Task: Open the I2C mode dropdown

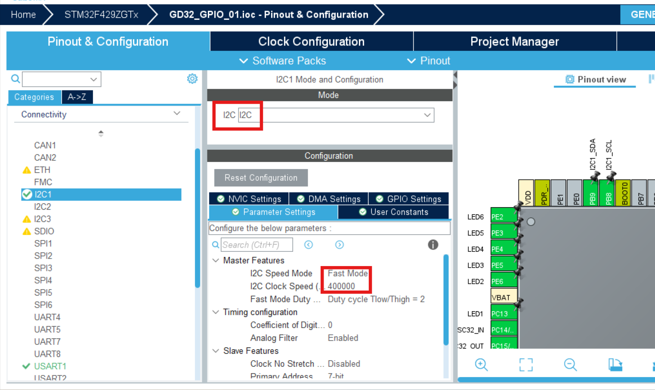Action: click(x=427, y=115)
